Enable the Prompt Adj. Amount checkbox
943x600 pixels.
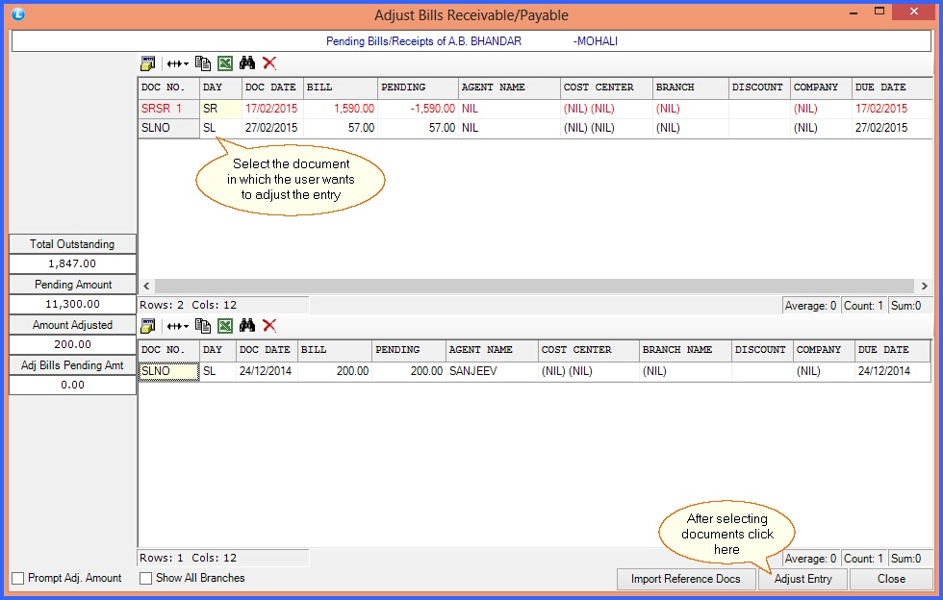pyautogui.click(x=18, y=579)
